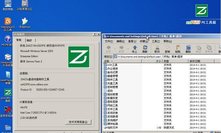Click the Copy toolbar icon

click(168, 49)
